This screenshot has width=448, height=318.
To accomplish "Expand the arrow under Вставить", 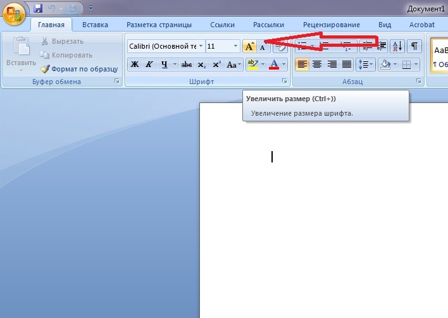I will tap(21, 70).
